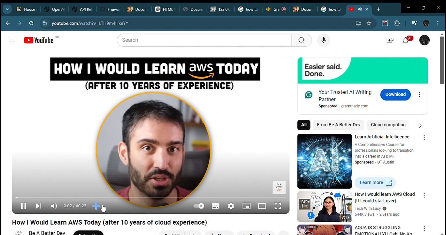Open How I would learn AWS Cloud title

click(385, 197)
